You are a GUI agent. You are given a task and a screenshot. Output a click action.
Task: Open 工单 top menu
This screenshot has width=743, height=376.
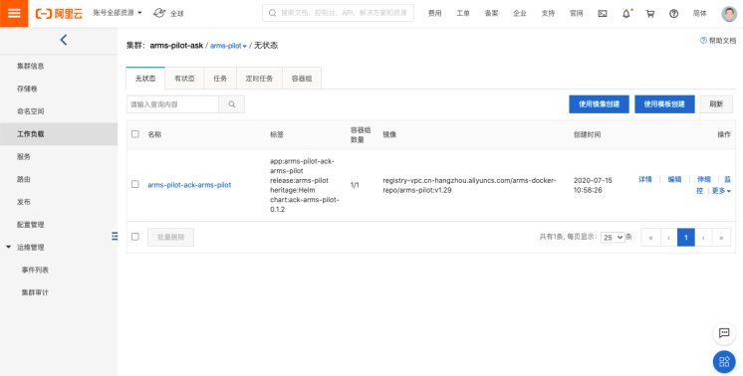pyautogui.click(x=463, y=14)
